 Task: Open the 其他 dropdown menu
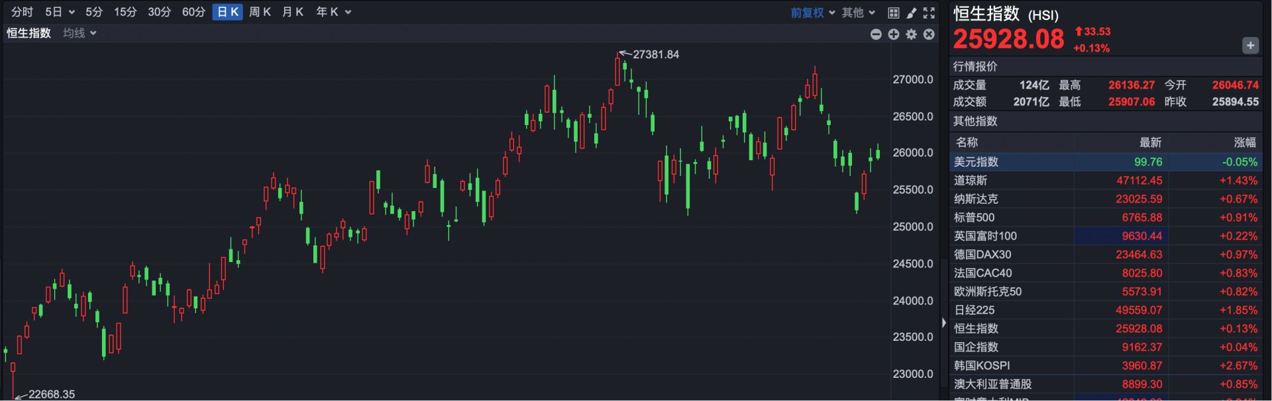pyautogui.click(x=858, y=13)
